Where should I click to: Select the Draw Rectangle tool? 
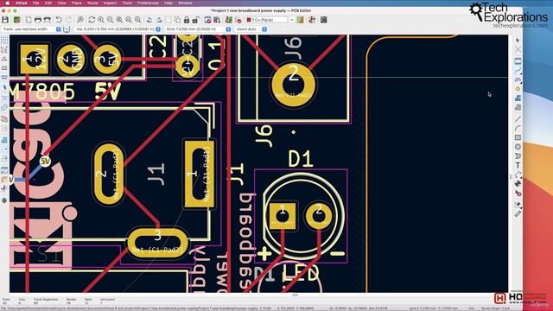click(x=518, y=137)
